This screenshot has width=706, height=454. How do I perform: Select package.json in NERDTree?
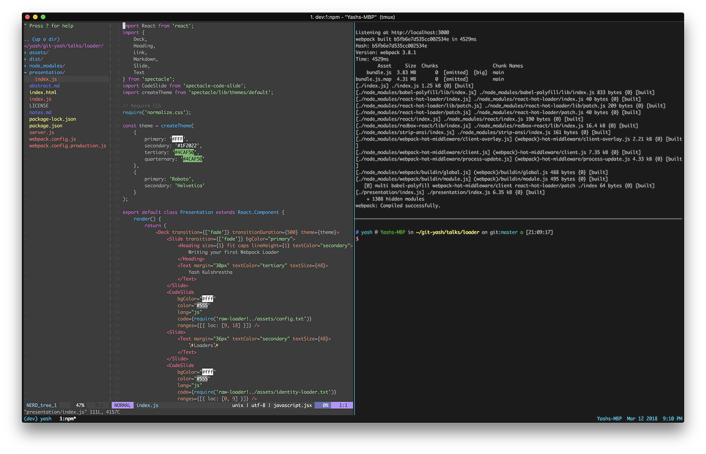click(x=46, y=125)
